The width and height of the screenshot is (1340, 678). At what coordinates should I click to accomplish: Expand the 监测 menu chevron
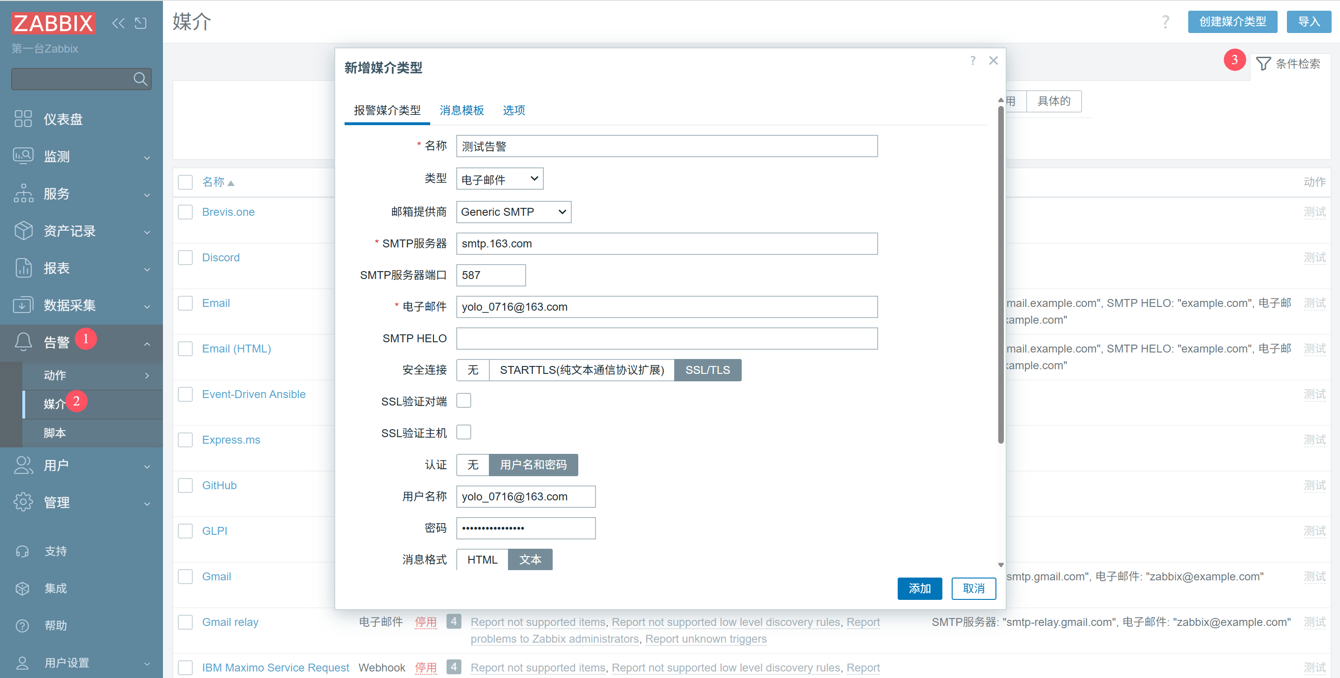tap(147, 158)
